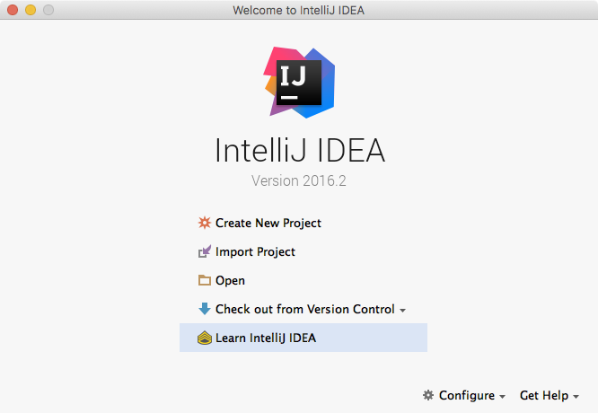Click the folder icon next to Open

[x=205, y=280]
